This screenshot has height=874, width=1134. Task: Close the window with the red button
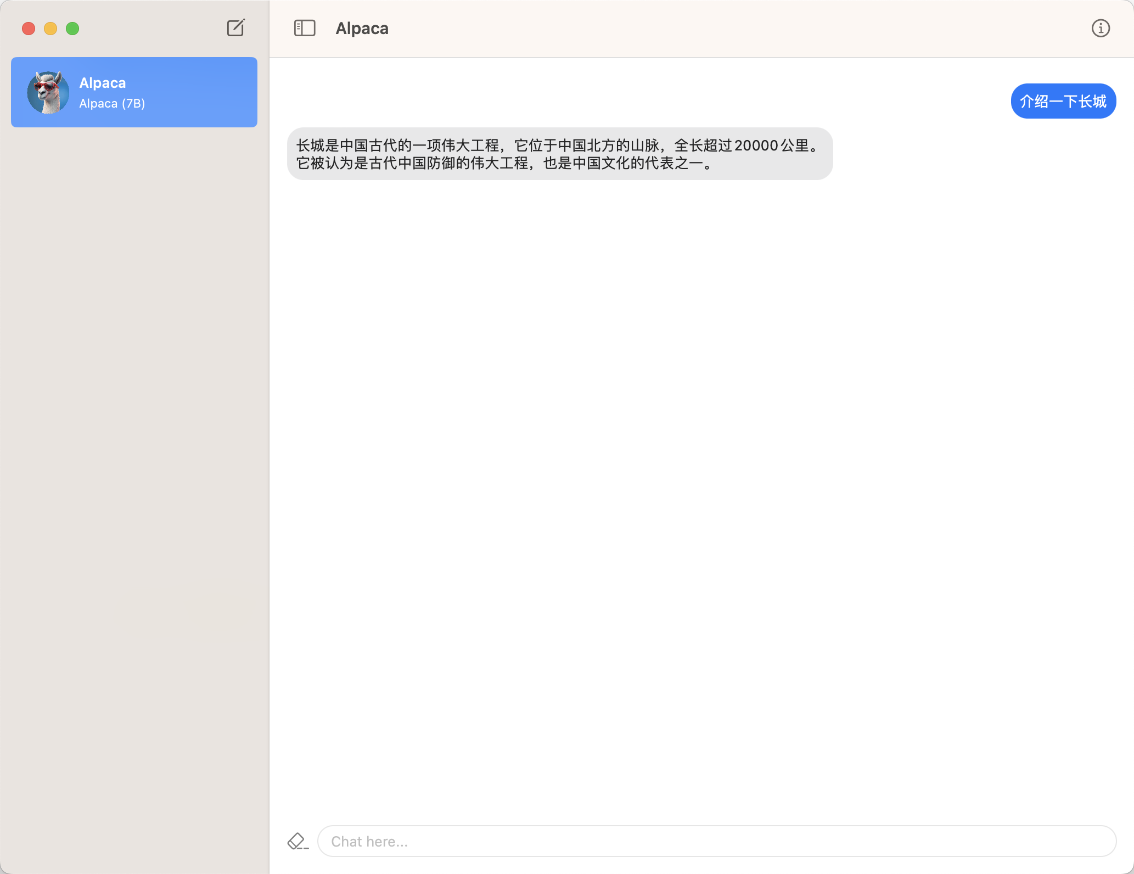tap(29, 29)
